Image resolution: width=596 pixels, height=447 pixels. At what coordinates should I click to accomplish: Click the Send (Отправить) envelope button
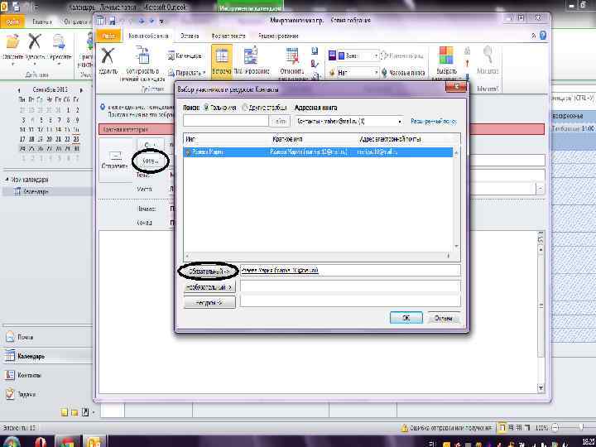point(115,160)
